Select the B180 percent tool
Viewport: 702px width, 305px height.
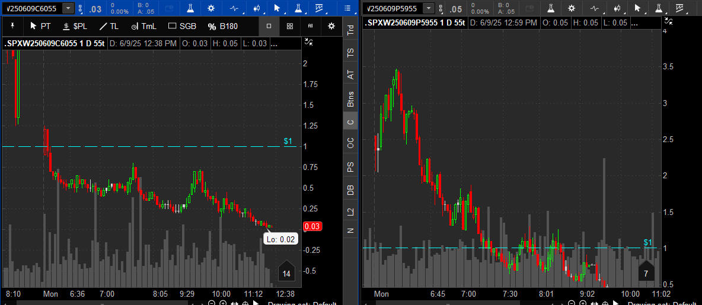[x=222, y=26]
